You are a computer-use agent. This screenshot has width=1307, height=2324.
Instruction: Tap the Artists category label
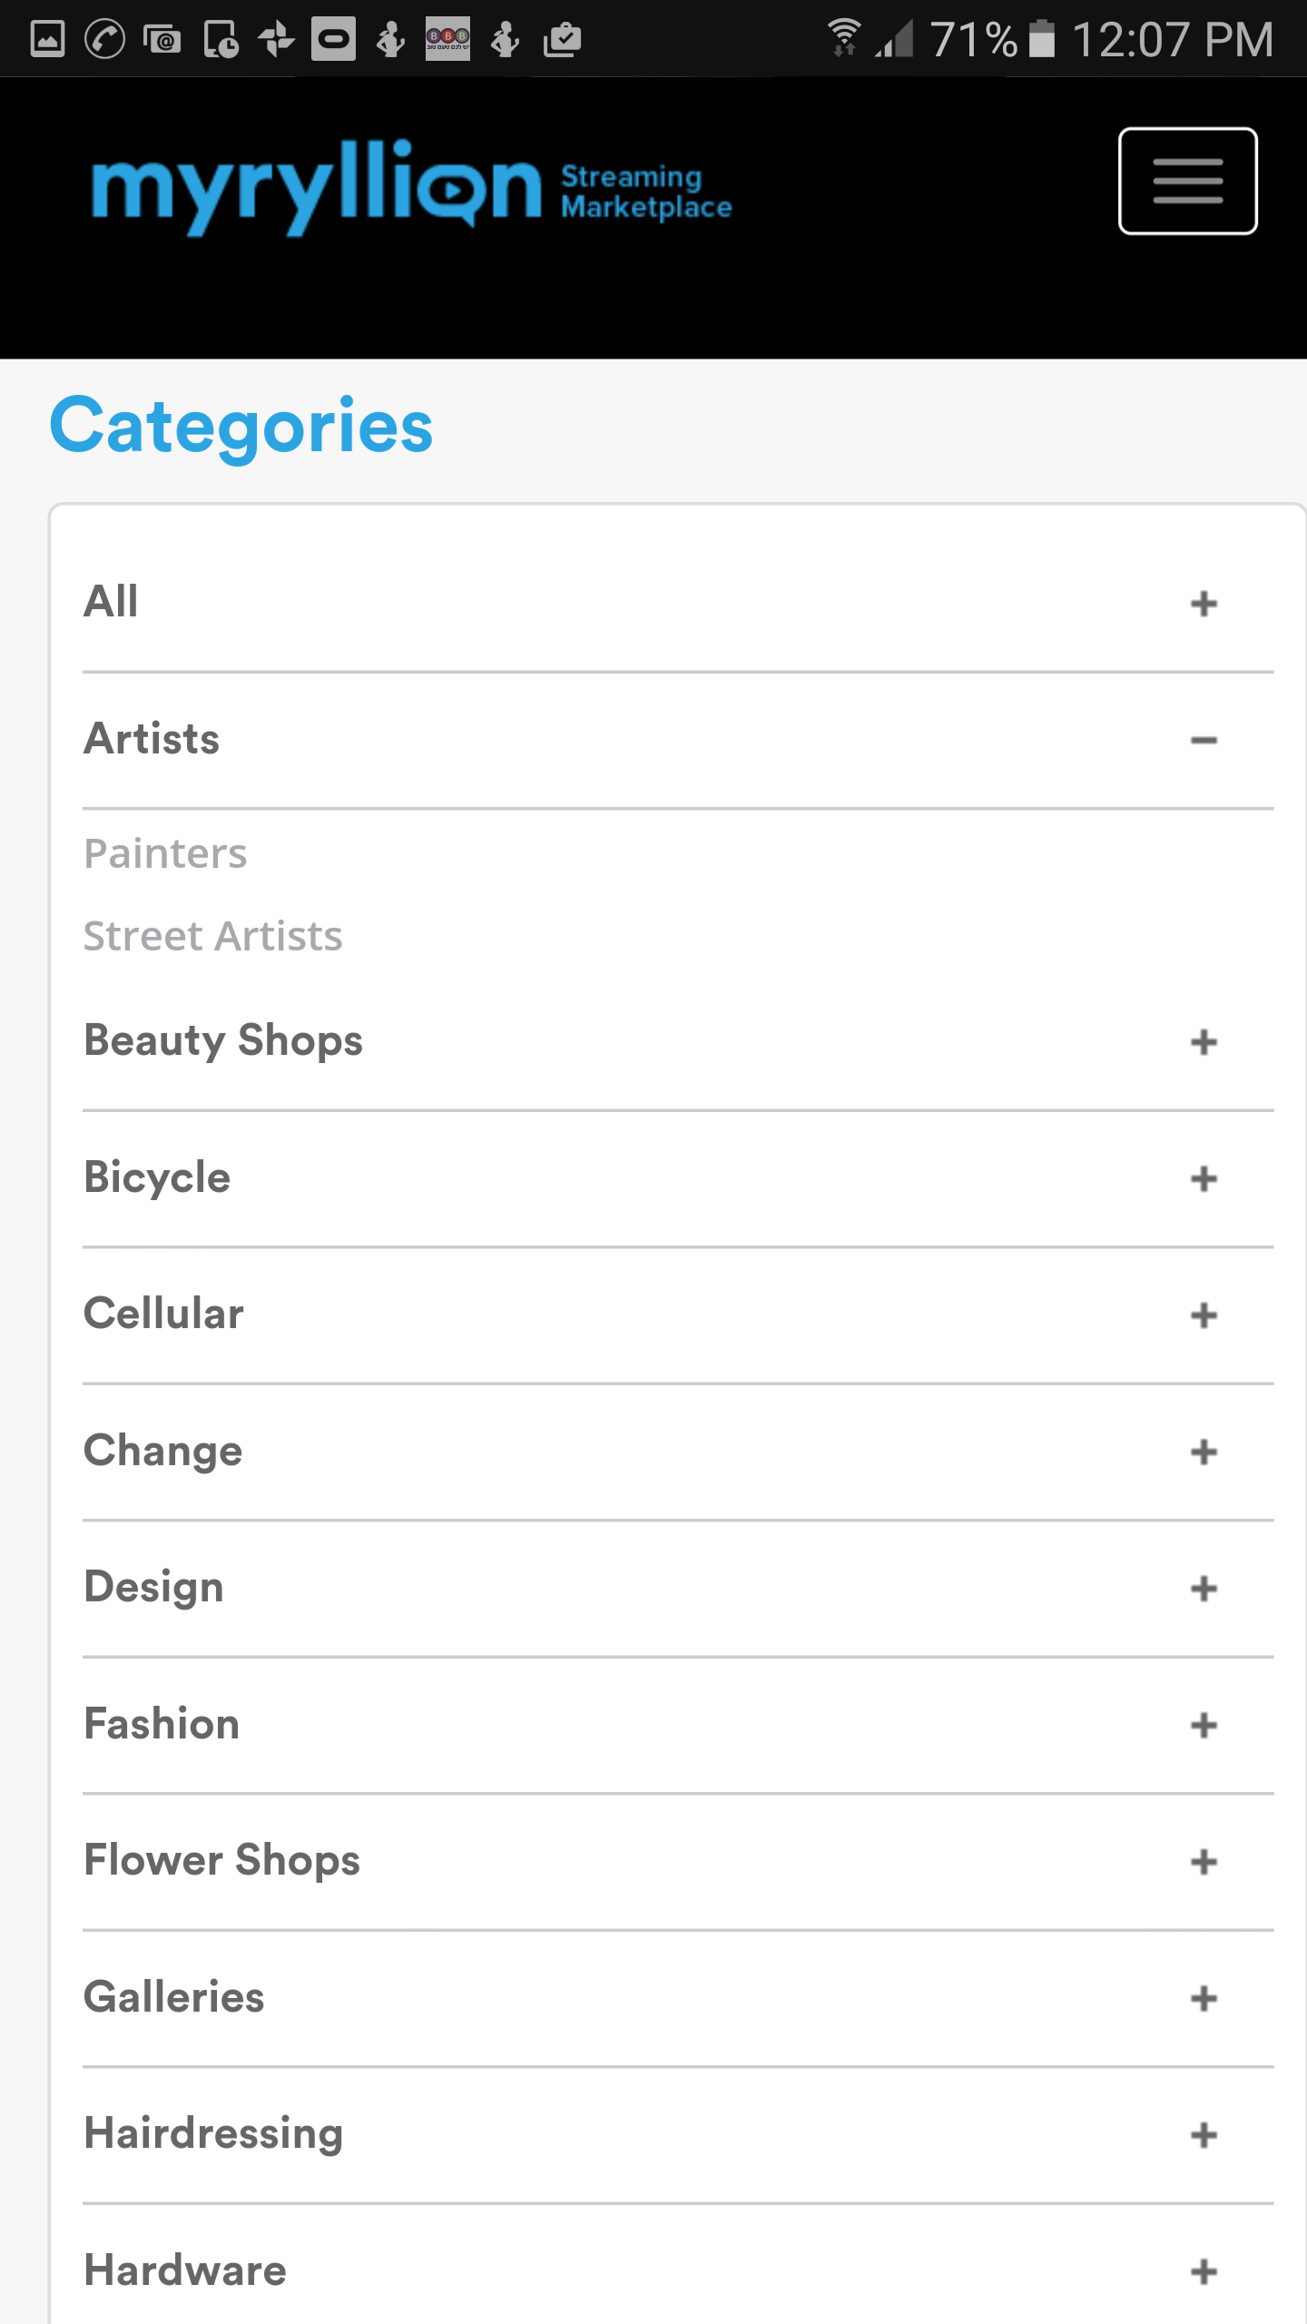152,738
